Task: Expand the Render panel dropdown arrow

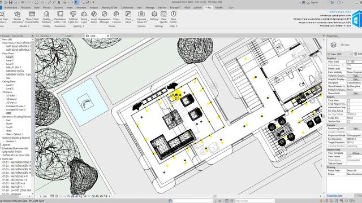Action: 29,27
